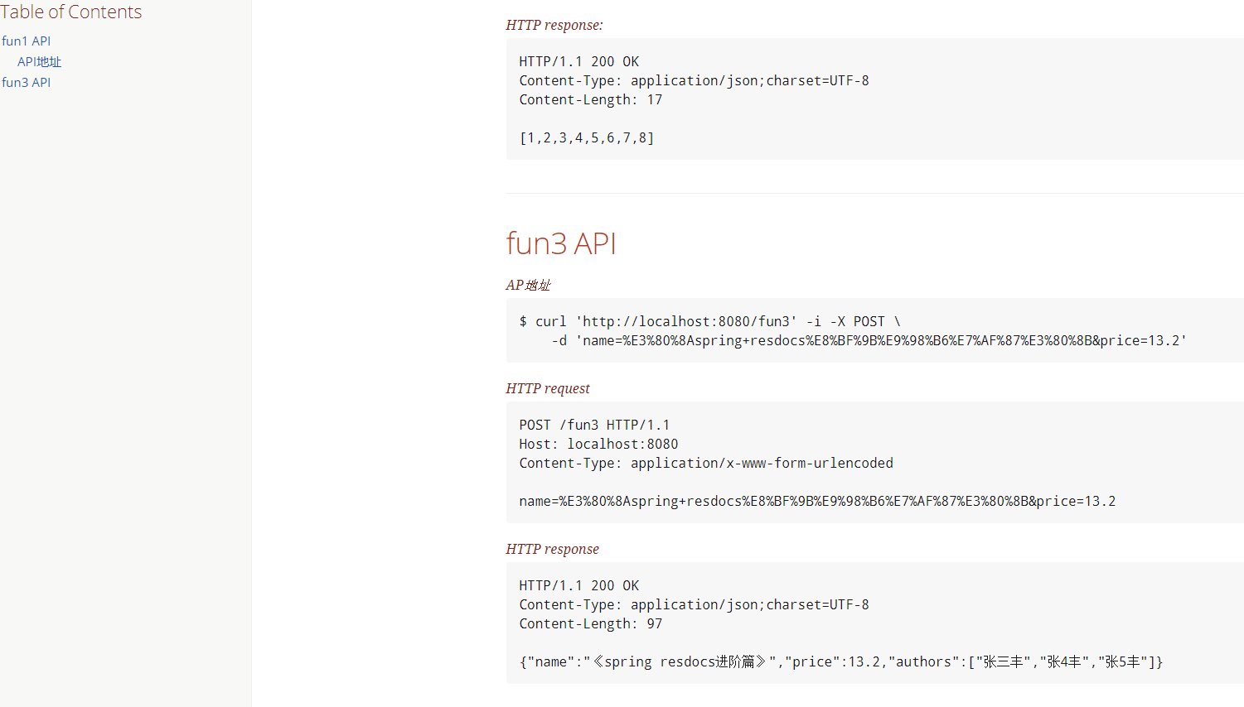This screenshot has width=1244, height=707.
Task: Click the Content-Length: 97 line
Action: pos(591,623)
